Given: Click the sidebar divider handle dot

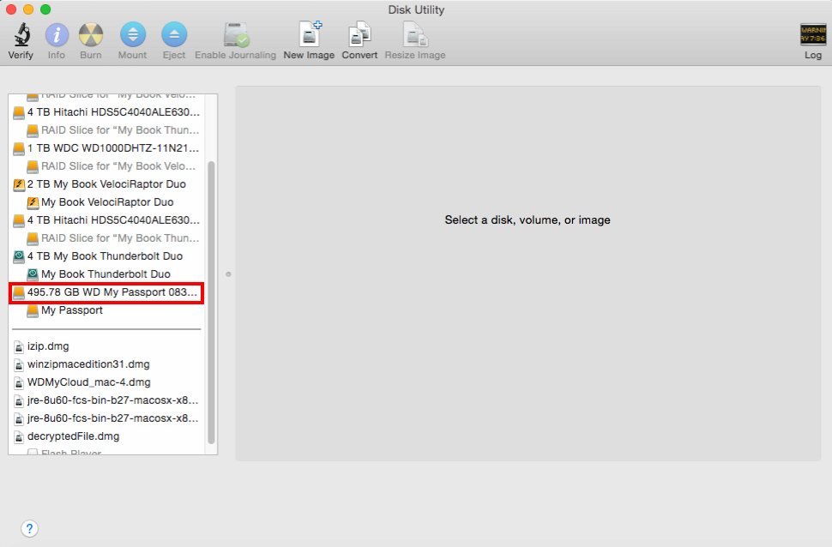Looking at the screenshot, I should pos(227,273).
